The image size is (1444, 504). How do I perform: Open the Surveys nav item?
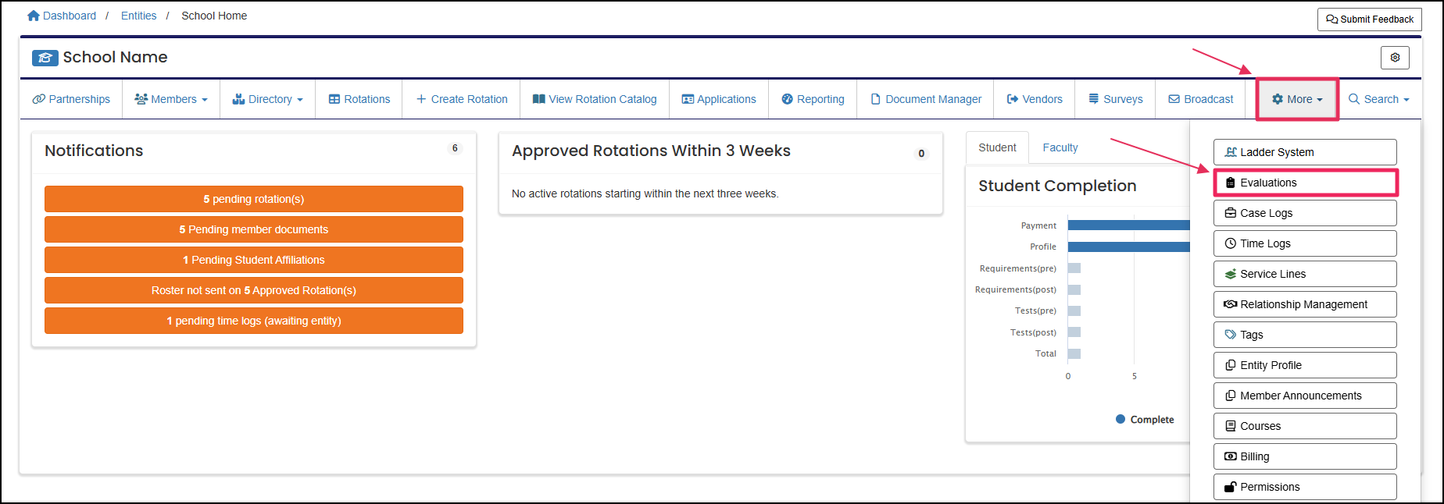pyautogui.click(x=1116, y=99)
